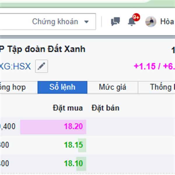Click the Đặt bán column header
Viewport: 175px width, 175px height.
click(106, 108)
